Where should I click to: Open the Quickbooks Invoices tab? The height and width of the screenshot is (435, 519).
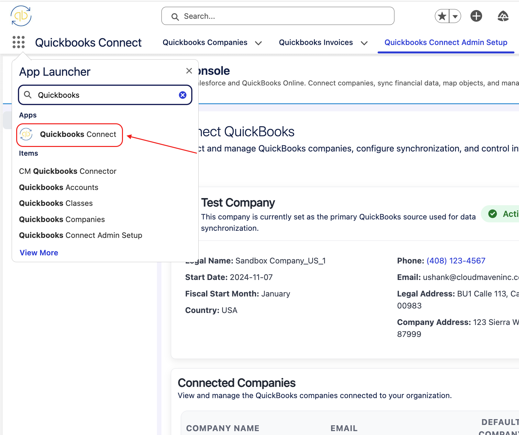(x=316, y=42)
